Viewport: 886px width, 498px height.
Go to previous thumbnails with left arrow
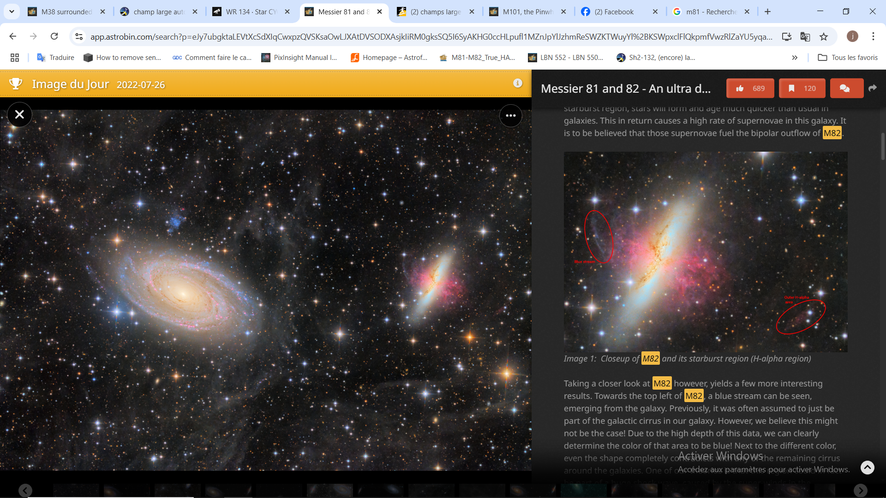click(x=25, y=490)
